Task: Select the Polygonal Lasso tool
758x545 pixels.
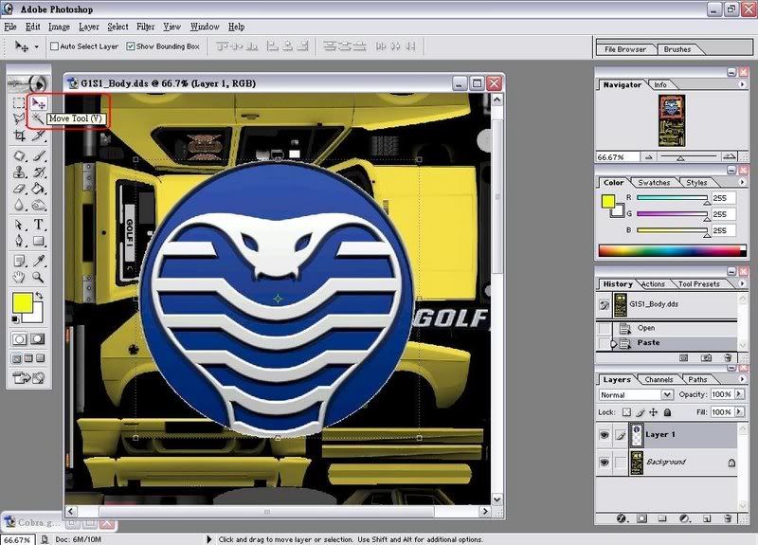Action: (19, 118)
